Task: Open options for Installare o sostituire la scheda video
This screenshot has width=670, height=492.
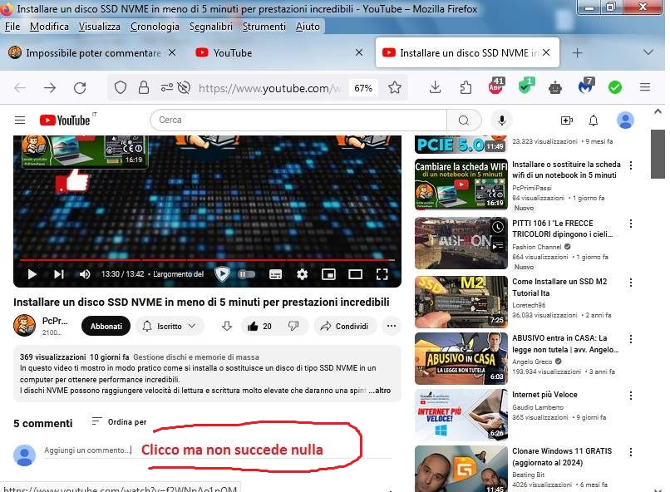Action: (631, 165)
